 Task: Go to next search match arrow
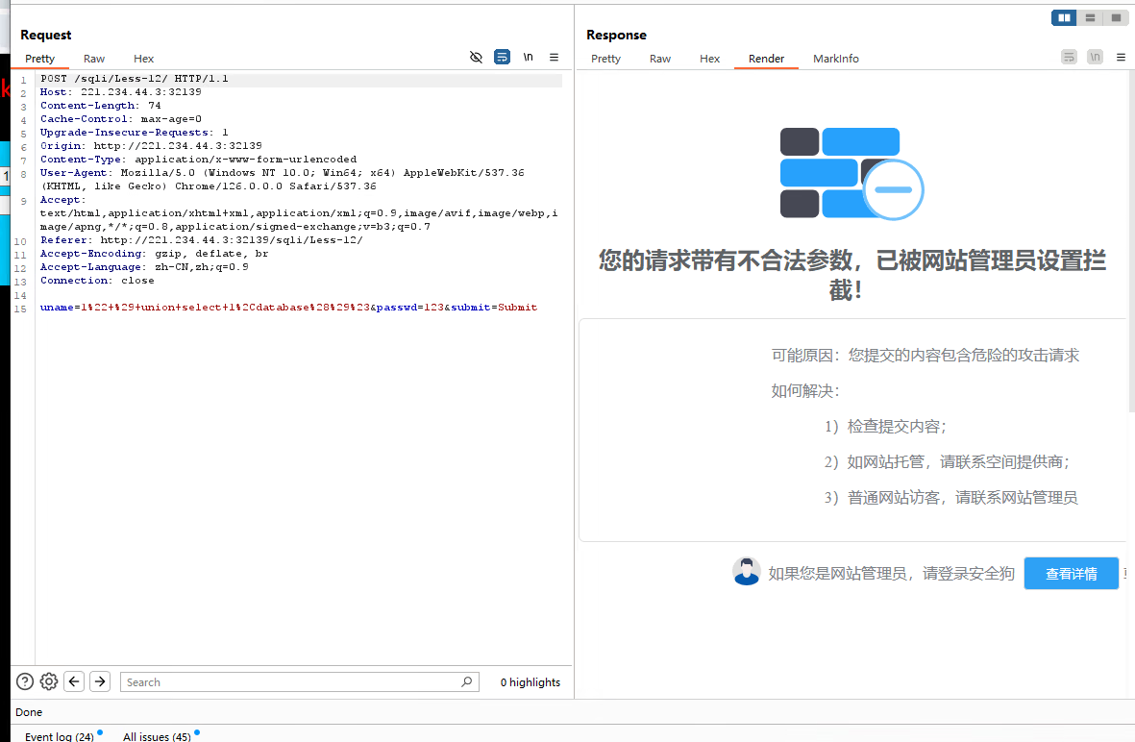100,681
